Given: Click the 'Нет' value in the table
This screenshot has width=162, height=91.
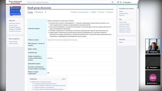Looking at the screenshot, I should point(48,73).
